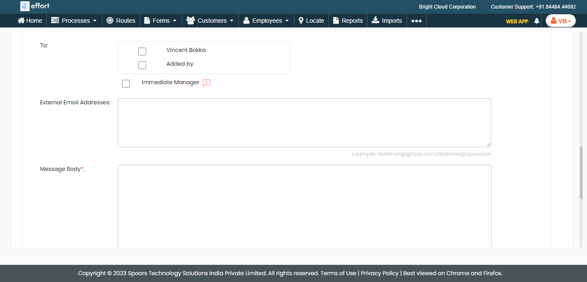The height and width of the screenshot is (282, 587).
Task: Open the Privacy Policy footer link
Action: click(x=379, y=273)
